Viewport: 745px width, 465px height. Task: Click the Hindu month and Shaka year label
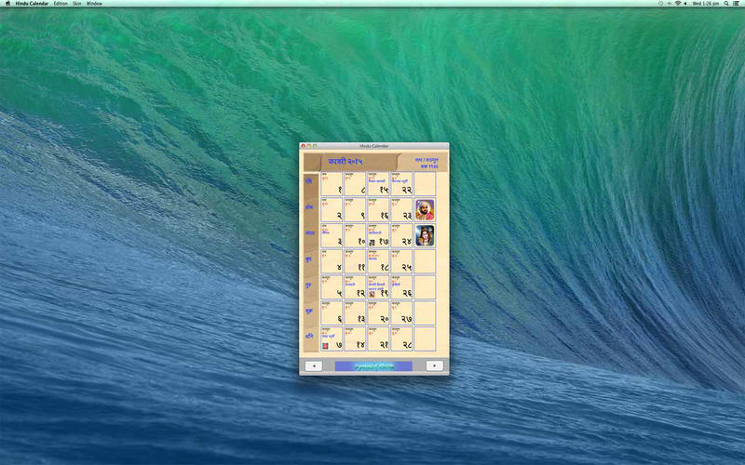point(427,164)
